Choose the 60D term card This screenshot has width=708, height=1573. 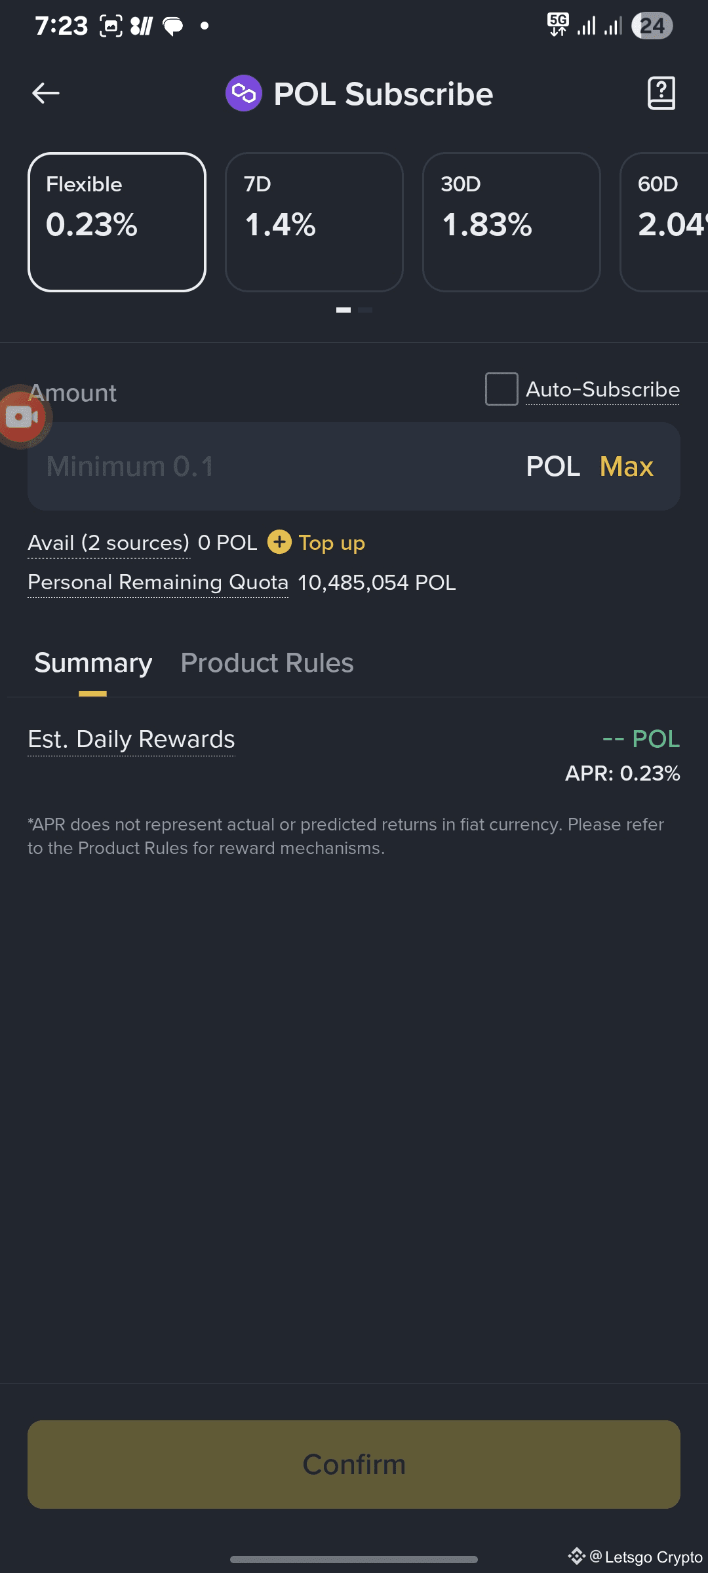pyautogui.click(x=665, y=222)
